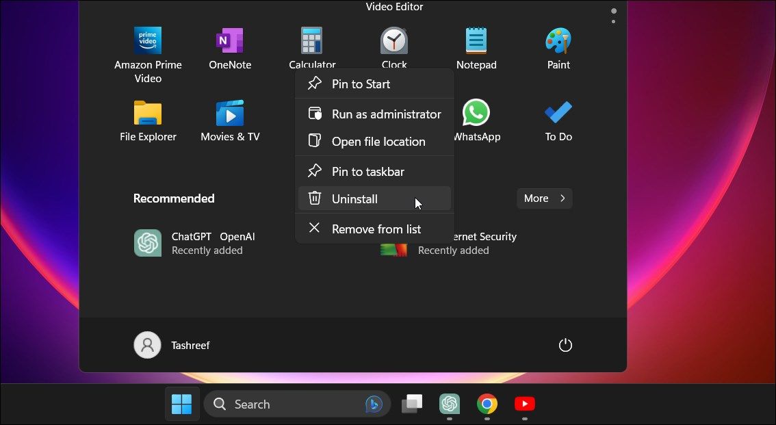Click Uninstall in the context menu
Screen dimensions: 776x425
[354, 198]
